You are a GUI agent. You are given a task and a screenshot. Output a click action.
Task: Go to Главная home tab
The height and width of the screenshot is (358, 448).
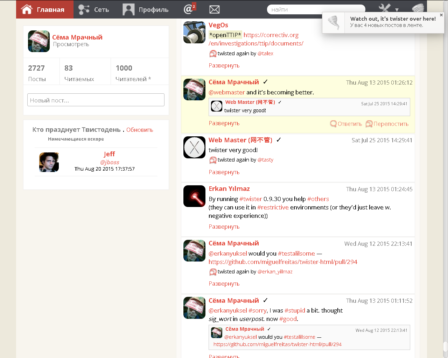(44, 9)
